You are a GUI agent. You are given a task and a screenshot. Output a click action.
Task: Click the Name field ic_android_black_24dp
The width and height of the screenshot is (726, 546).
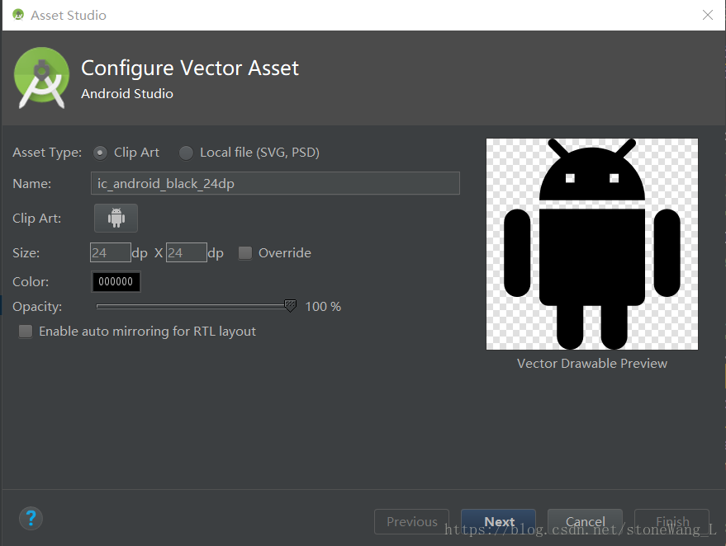click(276, 184)
